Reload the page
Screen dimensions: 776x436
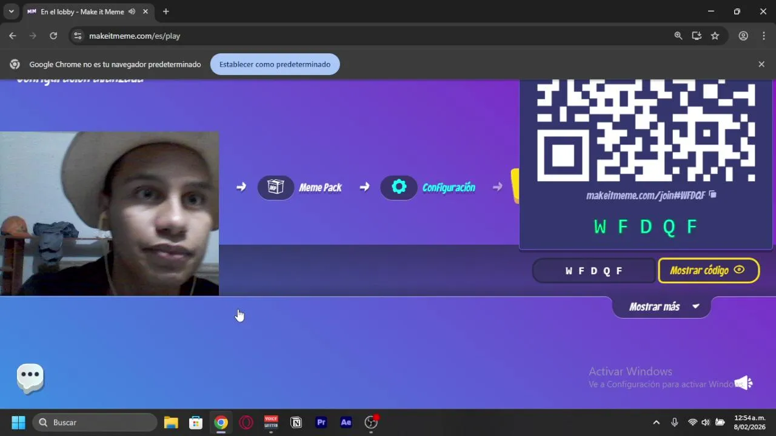point(53,36)
